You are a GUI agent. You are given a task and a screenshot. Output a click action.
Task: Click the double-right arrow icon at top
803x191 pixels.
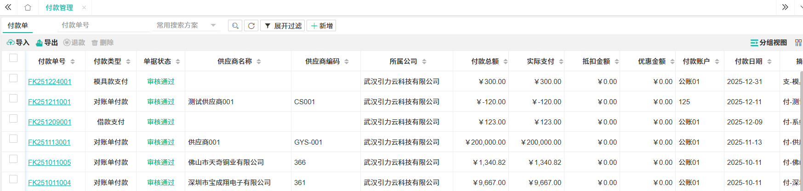[x=785, y=7]
